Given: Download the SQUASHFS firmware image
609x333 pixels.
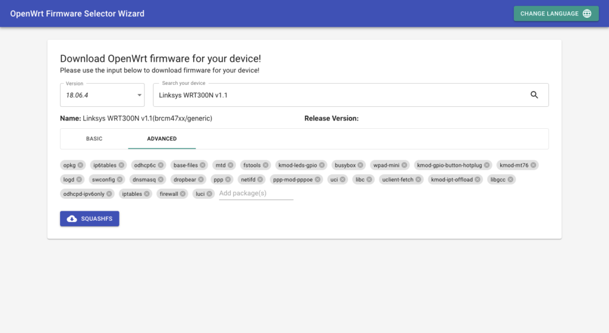Looking at the screenshot, I should coord(90,218).
